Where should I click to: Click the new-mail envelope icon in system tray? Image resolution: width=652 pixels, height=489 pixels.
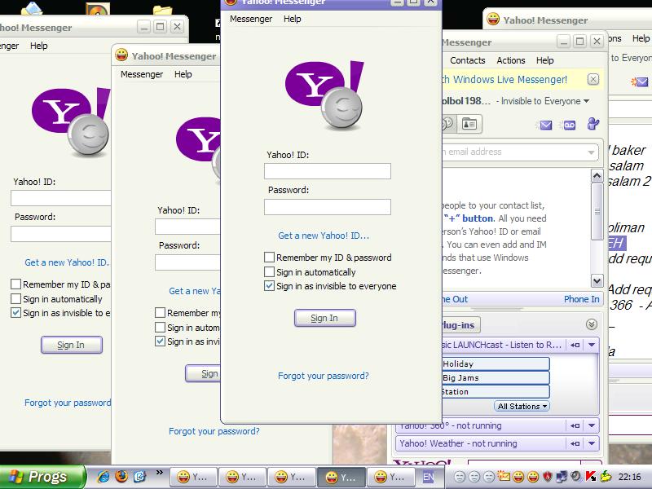point(504,476)
